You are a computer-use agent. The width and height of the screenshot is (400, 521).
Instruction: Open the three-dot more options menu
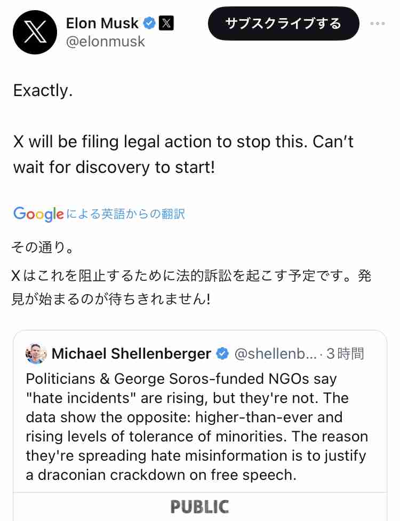click(x=378, y=23)
